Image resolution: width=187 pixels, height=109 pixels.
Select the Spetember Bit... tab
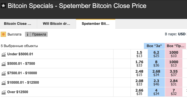tap(95, 24)
